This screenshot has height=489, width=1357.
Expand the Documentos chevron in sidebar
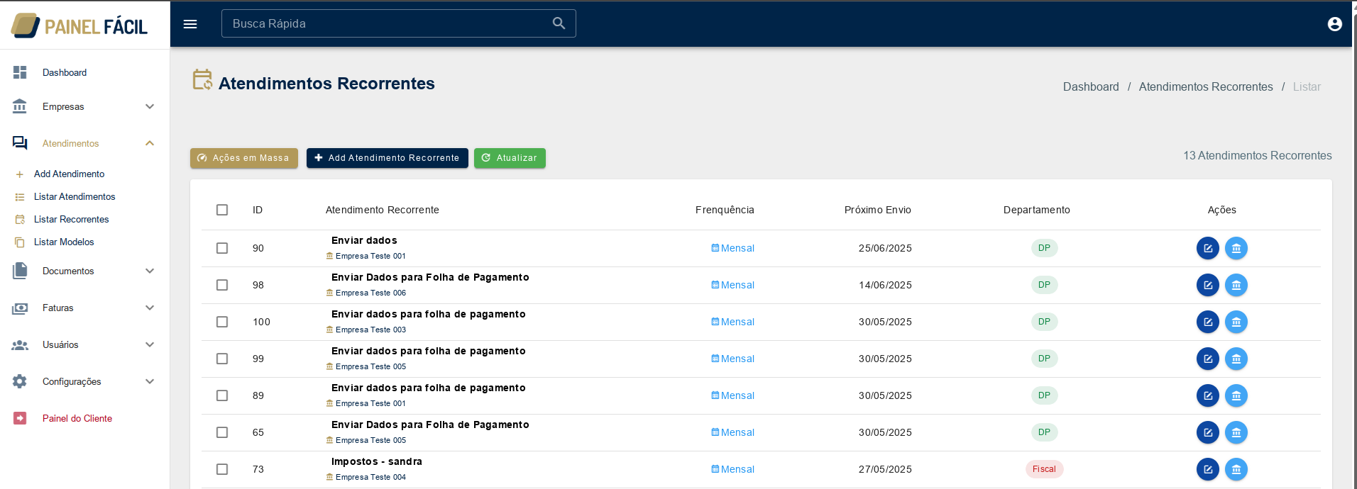pyautogui.click(x=150, y=271)
